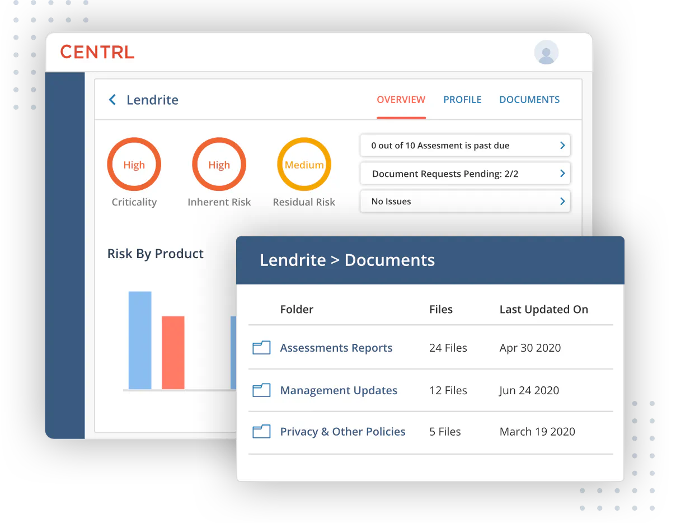Open Privacy & Other Policies link
The image size is (676, 523).
coord(342,432)
